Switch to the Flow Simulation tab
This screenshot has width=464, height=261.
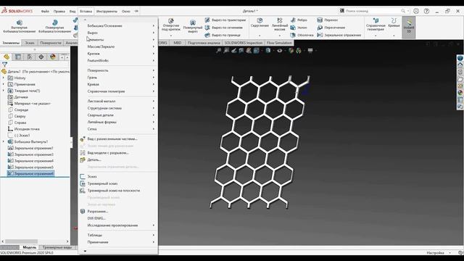tap(279, 43)
